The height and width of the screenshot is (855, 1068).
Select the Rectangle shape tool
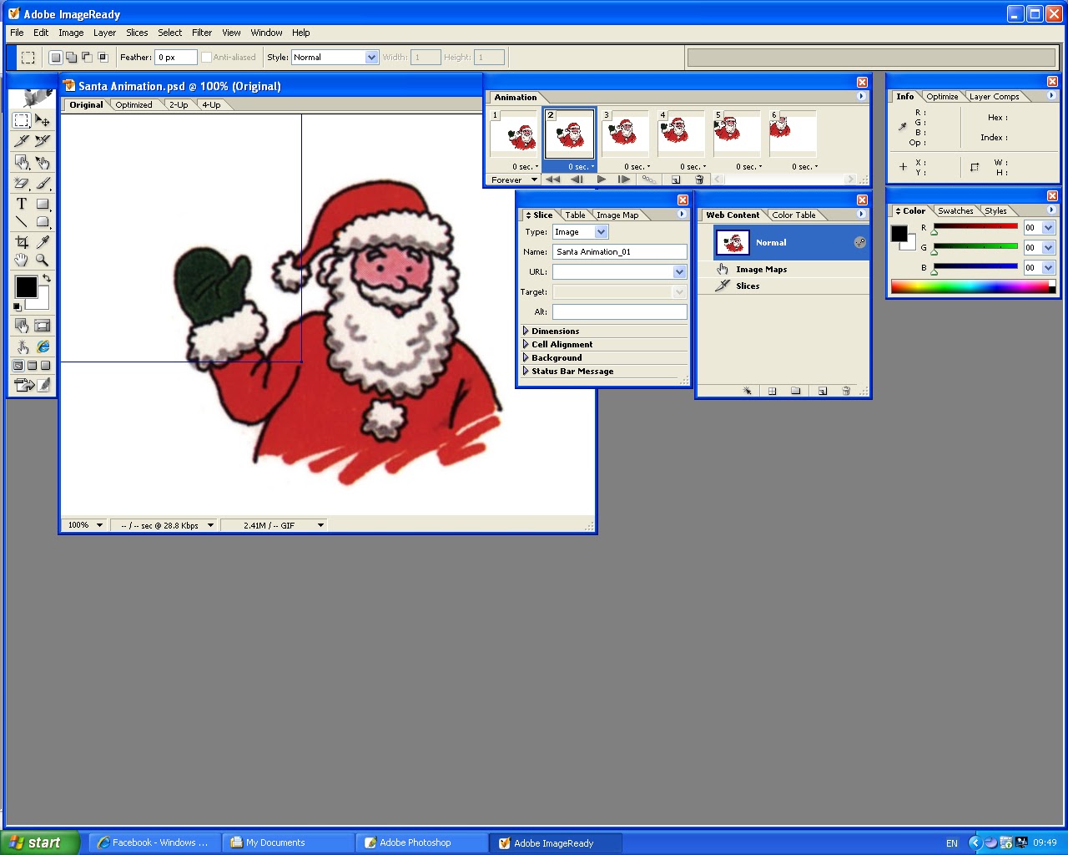click(x=43, y=204)
